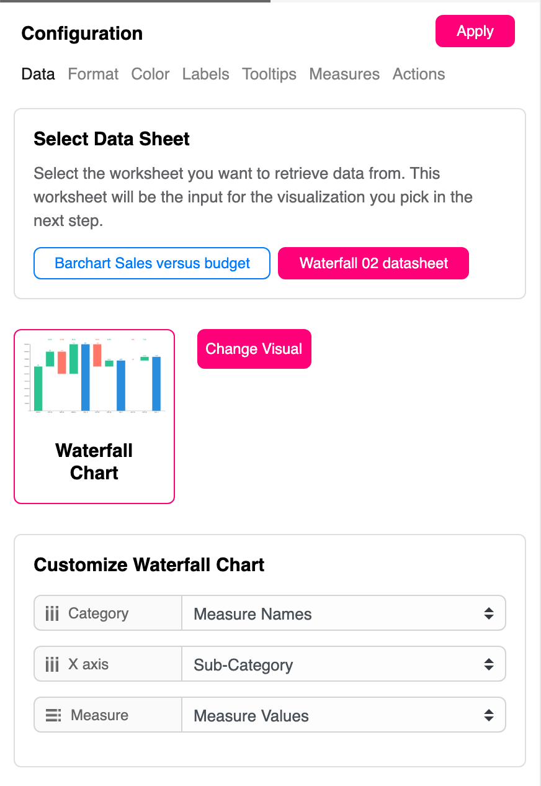Open the Category Measure Names dropdown
This screenshot has height=786, width=541.
[x=343, y=614]
